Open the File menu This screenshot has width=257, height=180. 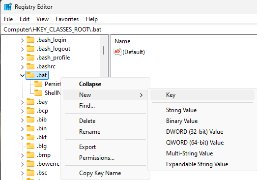8,19
